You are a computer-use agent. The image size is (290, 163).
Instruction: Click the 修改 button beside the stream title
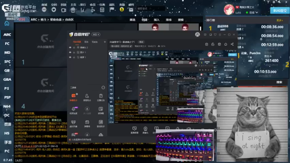point(141,42)
